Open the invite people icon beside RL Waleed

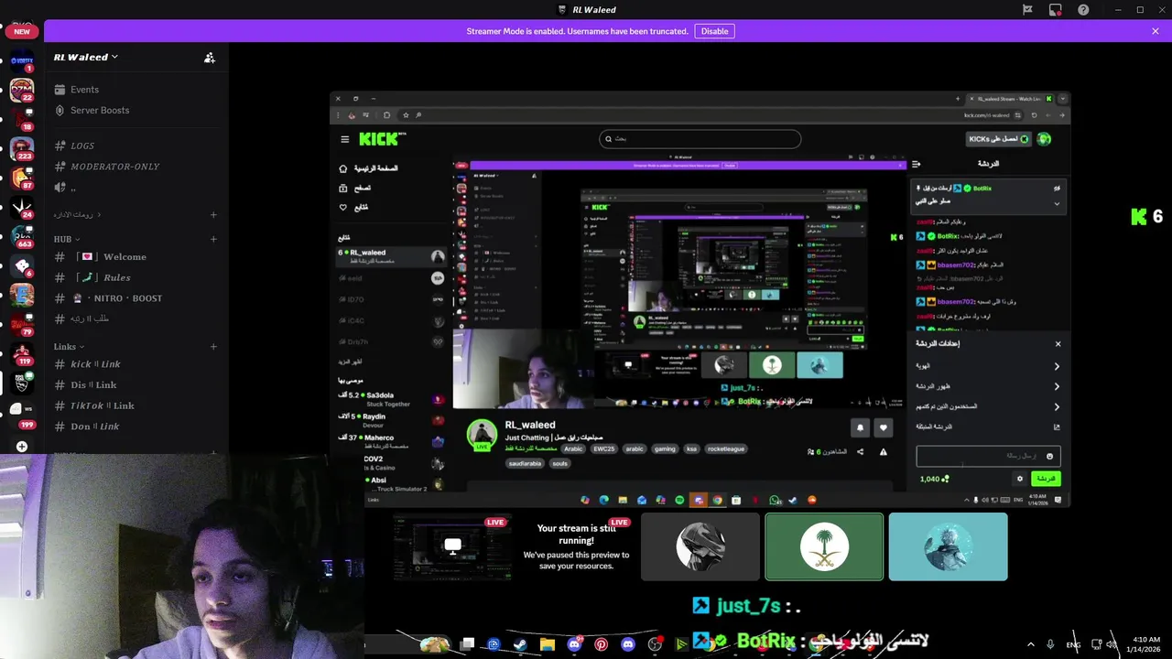click(210, 57)
